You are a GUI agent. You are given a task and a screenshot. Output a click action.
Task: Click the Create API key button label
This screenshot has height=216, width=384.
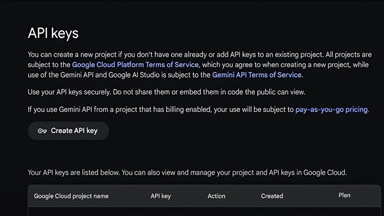click(x=74, y=131)
